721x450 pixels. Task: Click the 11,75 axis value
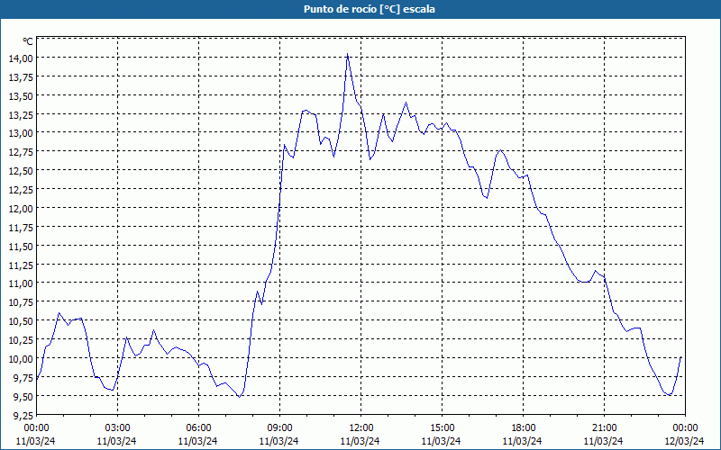click(x=21, y=228)
